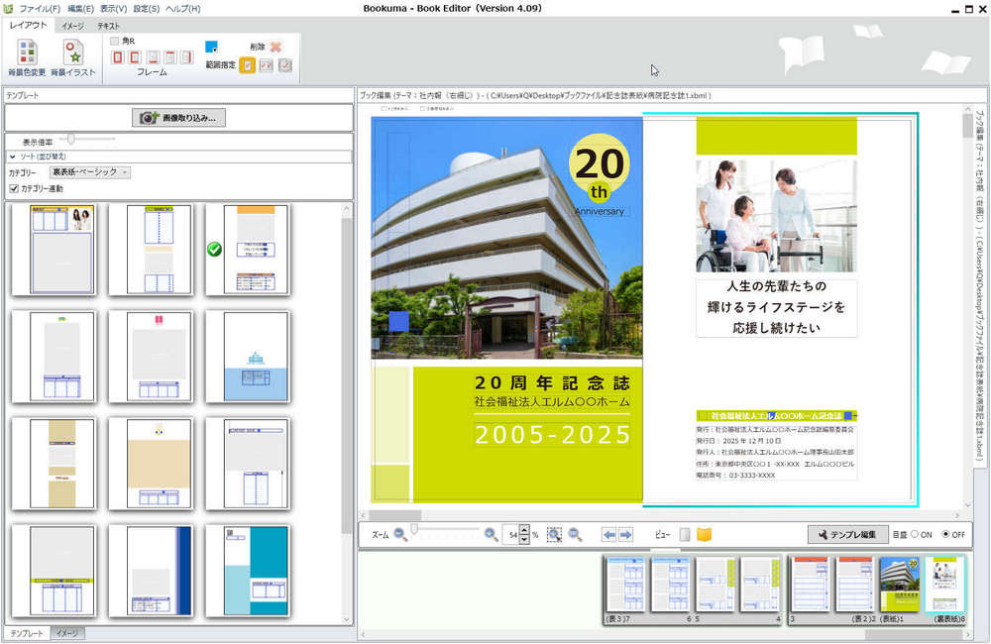Click the 画像取り込み button
This screenshot has width=991, height=644.
pos(178,118)
